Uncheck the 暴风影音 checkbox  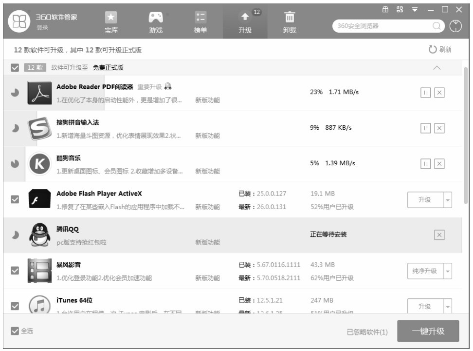click(15, 271)
